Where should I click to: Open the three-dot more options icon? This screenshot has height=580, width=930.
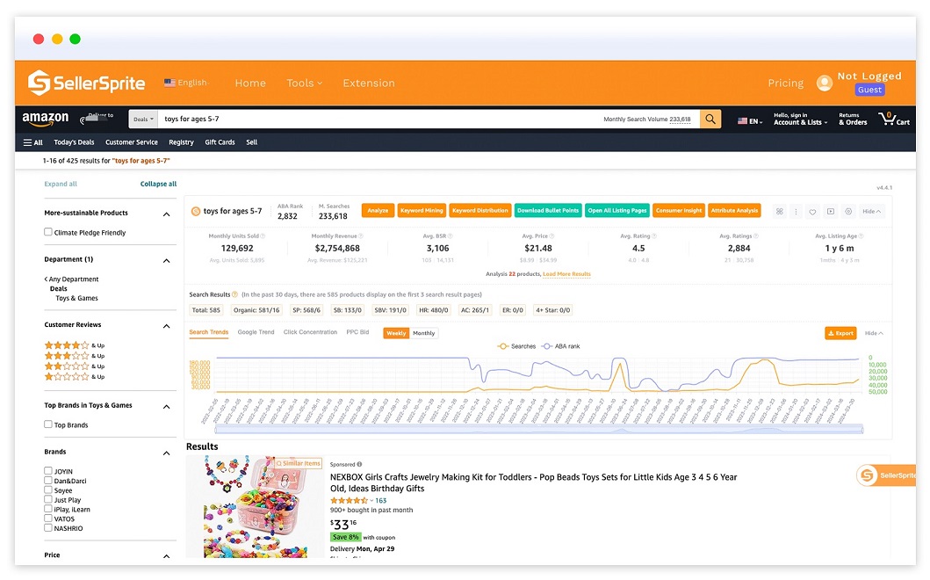click(x=796, y=211)
